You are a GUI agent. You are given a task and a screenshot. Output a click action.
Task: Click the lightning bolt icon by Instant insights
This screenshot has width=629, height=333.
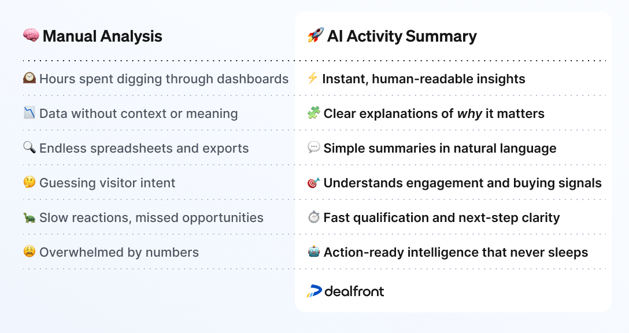[x=313, y=78]
